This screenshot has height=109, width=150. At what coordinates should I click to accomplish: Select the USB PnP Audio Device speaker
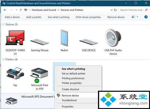tap(113, 38)
